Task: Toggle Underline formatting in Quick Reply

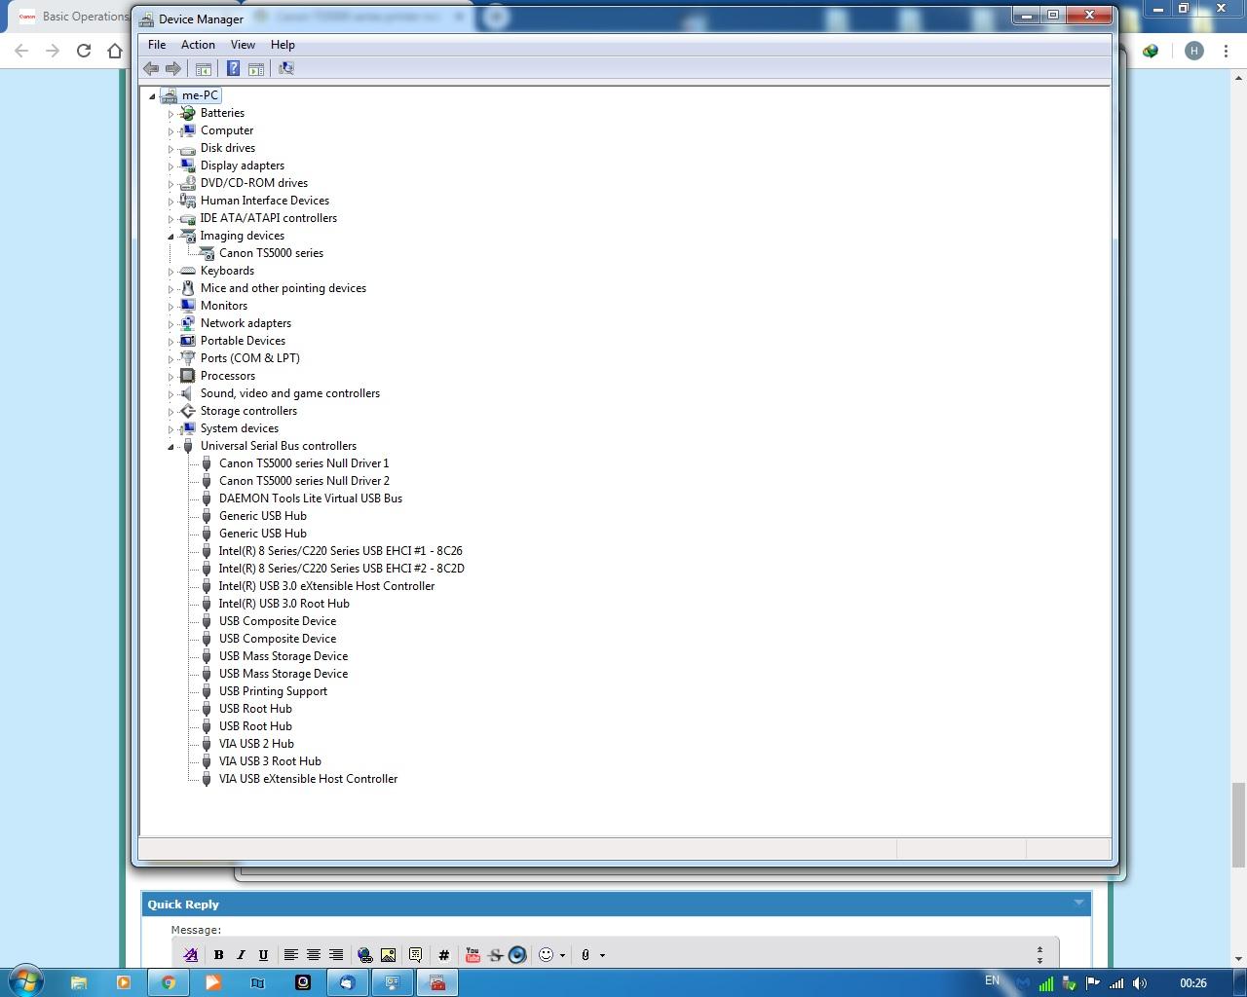Action: pos(263,955)
